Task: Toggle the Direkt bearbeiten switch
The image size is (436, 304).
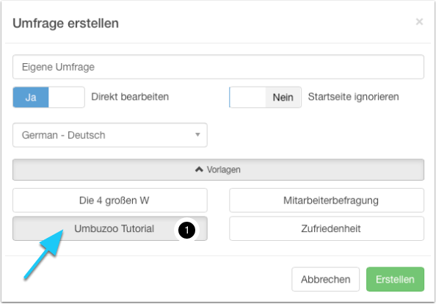Action: click(48, 97)
